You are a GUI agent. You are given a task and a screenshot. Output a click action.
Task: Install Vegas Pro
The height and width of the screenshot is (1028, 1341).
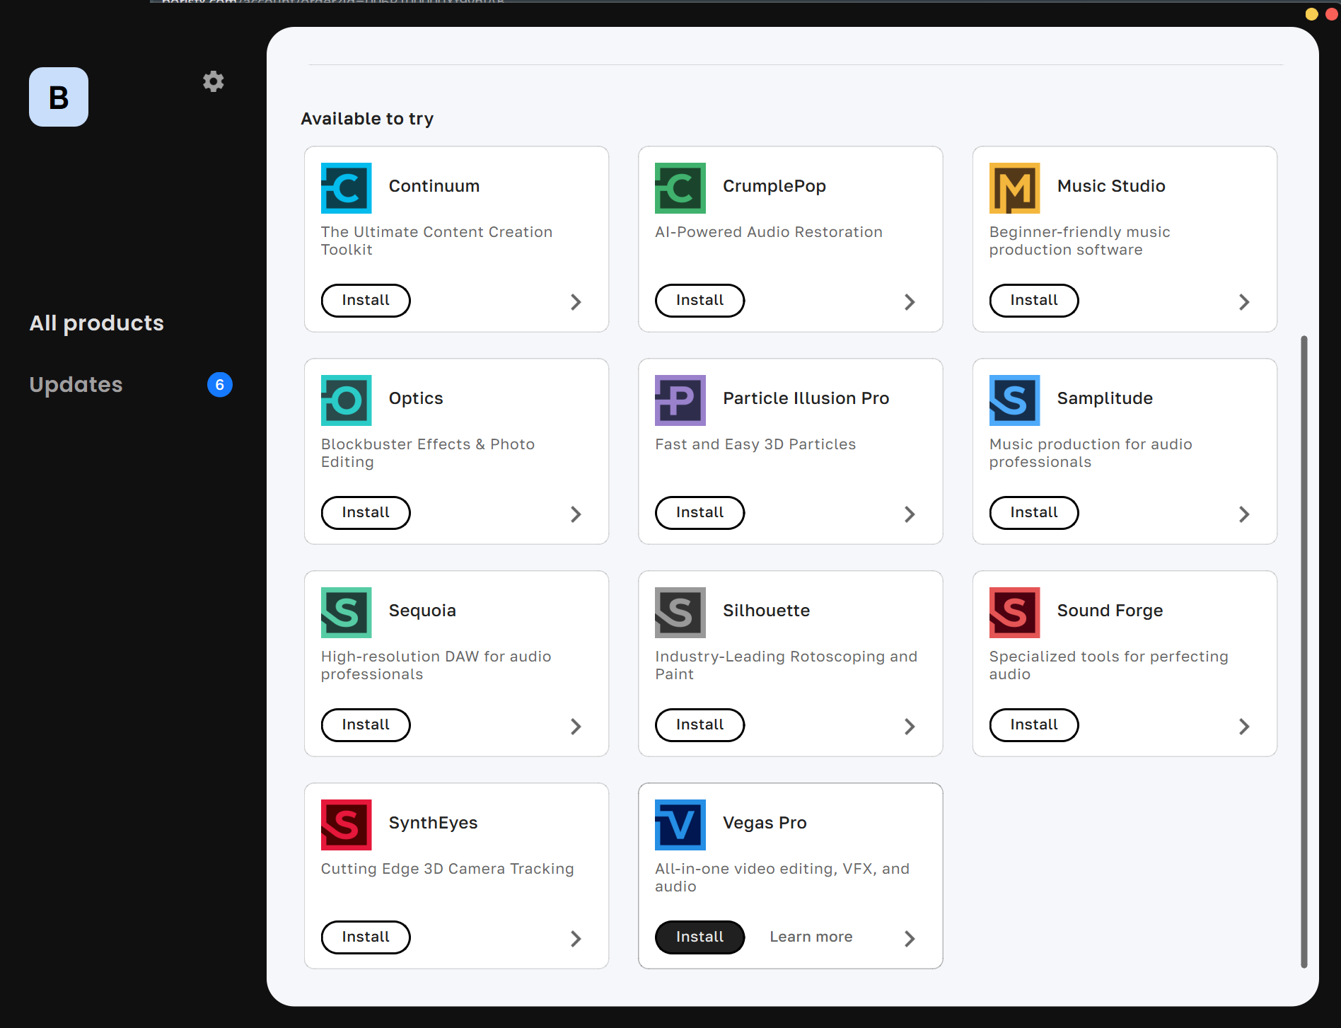point(699,937)
